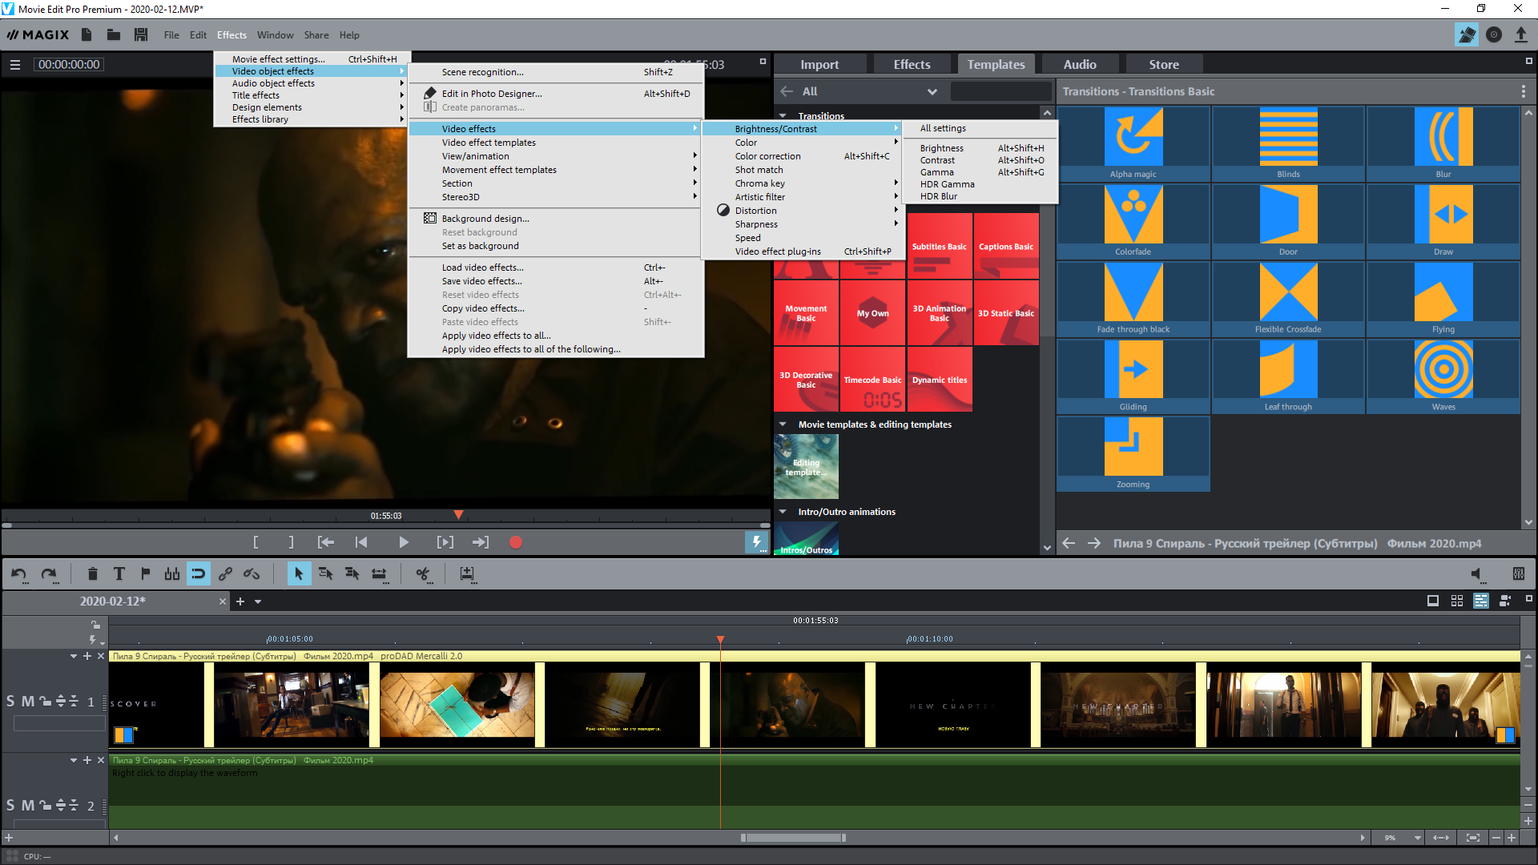Click the Brightness/Contrast all settings button
This screenshot has width=1538, height=865.
[944, 128]
